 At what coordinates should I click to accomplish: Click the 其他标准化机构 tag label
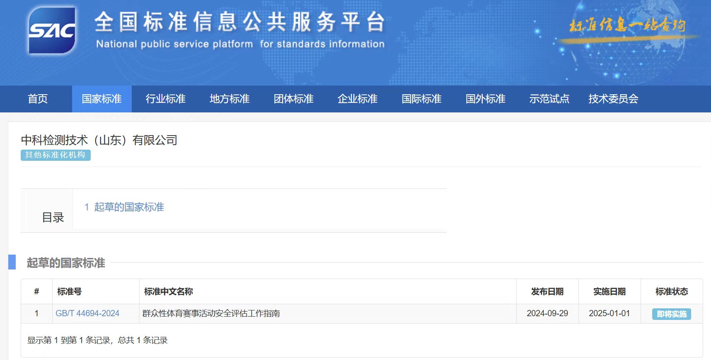click(55, 155)
